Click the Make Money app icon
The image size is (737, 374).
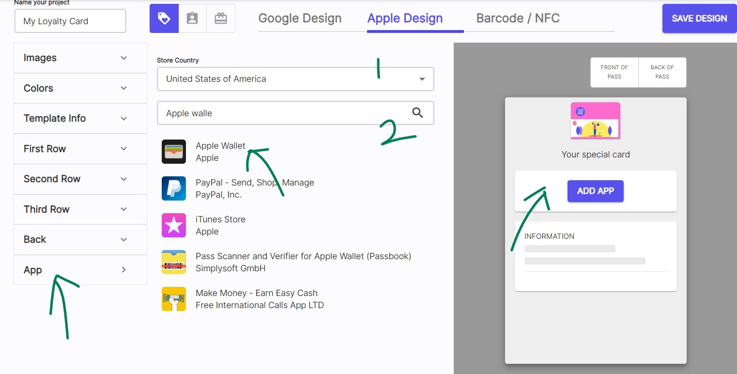click(x=174, y=299)
